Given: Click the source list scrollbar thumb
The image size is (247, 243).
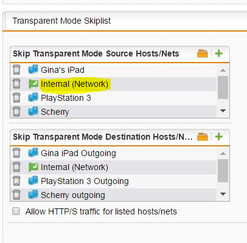Looking at the screenshot, I should click(x=223, y=87).
